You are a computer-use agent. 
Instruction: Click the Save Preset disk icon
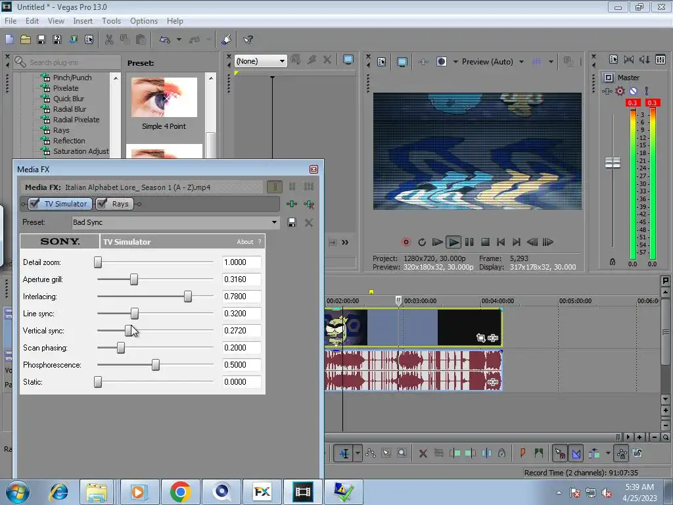(x=292, y=222)
